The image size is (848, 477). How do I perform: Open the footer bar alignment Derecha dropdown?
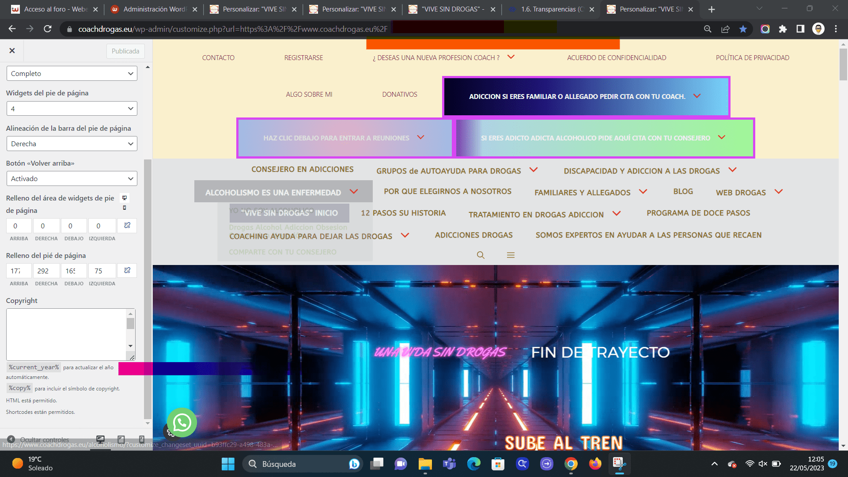[72, 144]
